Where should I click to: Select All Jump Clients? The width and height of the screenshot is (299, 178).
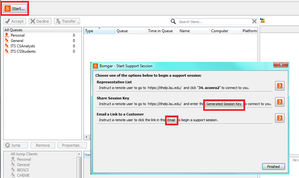click(24, 154)
